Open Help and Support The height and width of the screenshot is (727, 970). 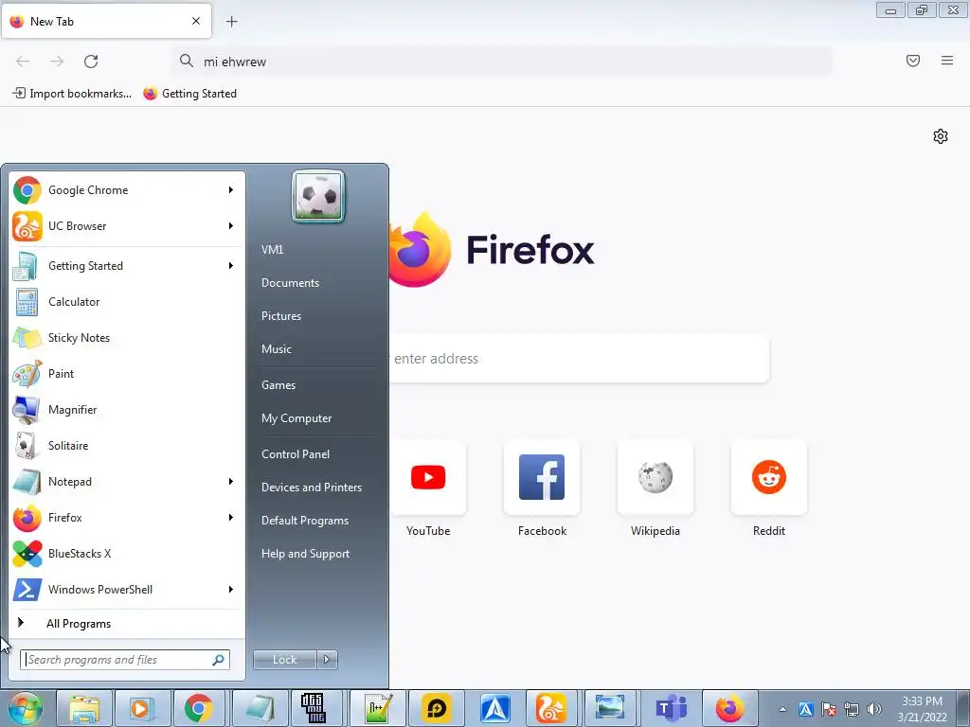305,554
